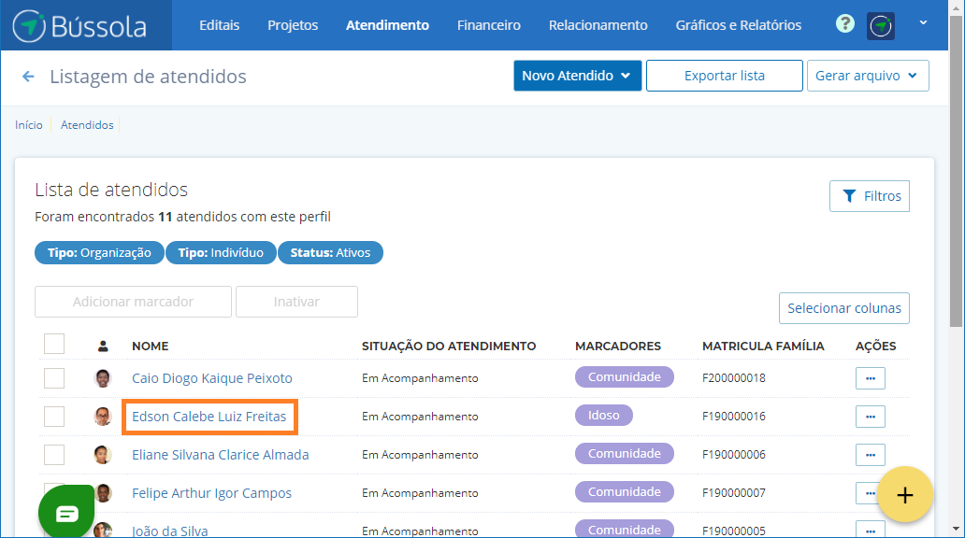Open the Filtros panel
965x538 pixels.
coord(869,196)
